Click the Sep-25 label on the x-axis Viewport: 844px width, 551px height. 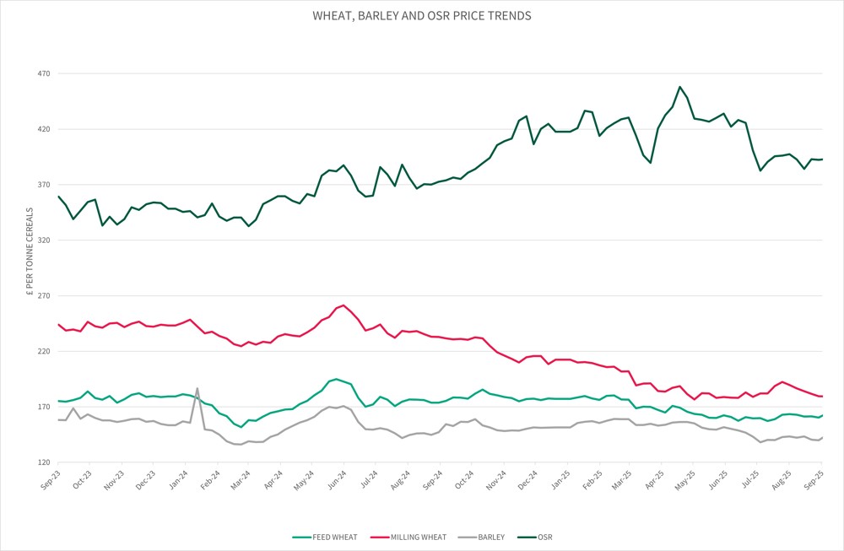(x=817, y=479)
